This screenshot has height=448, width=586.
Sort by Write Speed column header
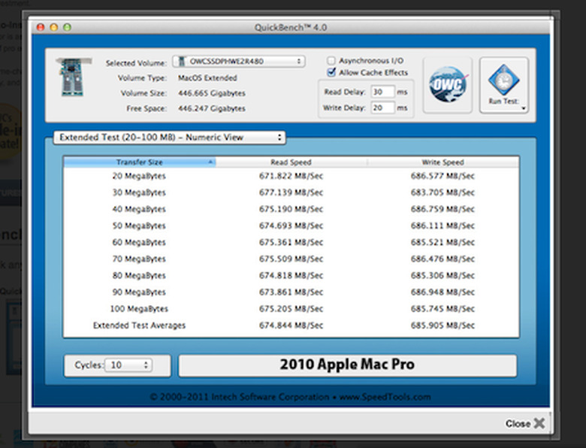point(443,162)
